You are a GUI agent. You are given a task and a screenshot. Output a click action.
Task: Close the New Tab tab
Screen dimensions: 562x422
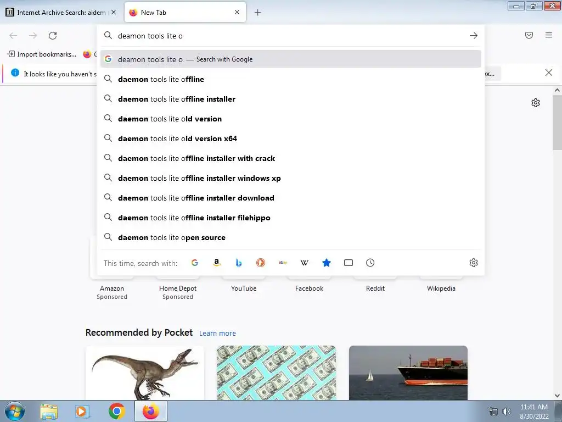coord(237,12)
